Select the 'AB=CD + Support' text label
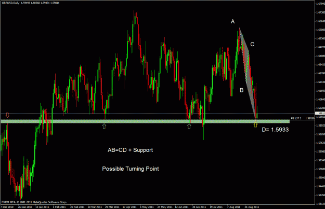This screenshot has height=209, width=325. (x=130, y=150)
